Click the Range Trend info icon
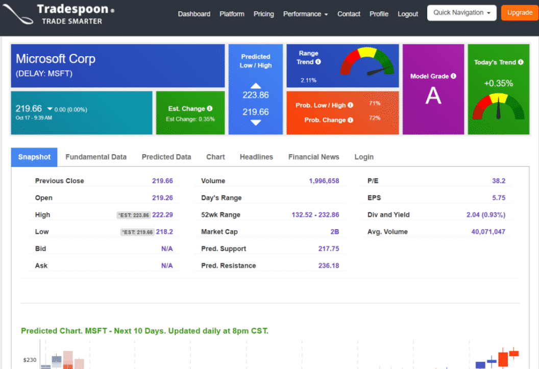 coord(318,62)
